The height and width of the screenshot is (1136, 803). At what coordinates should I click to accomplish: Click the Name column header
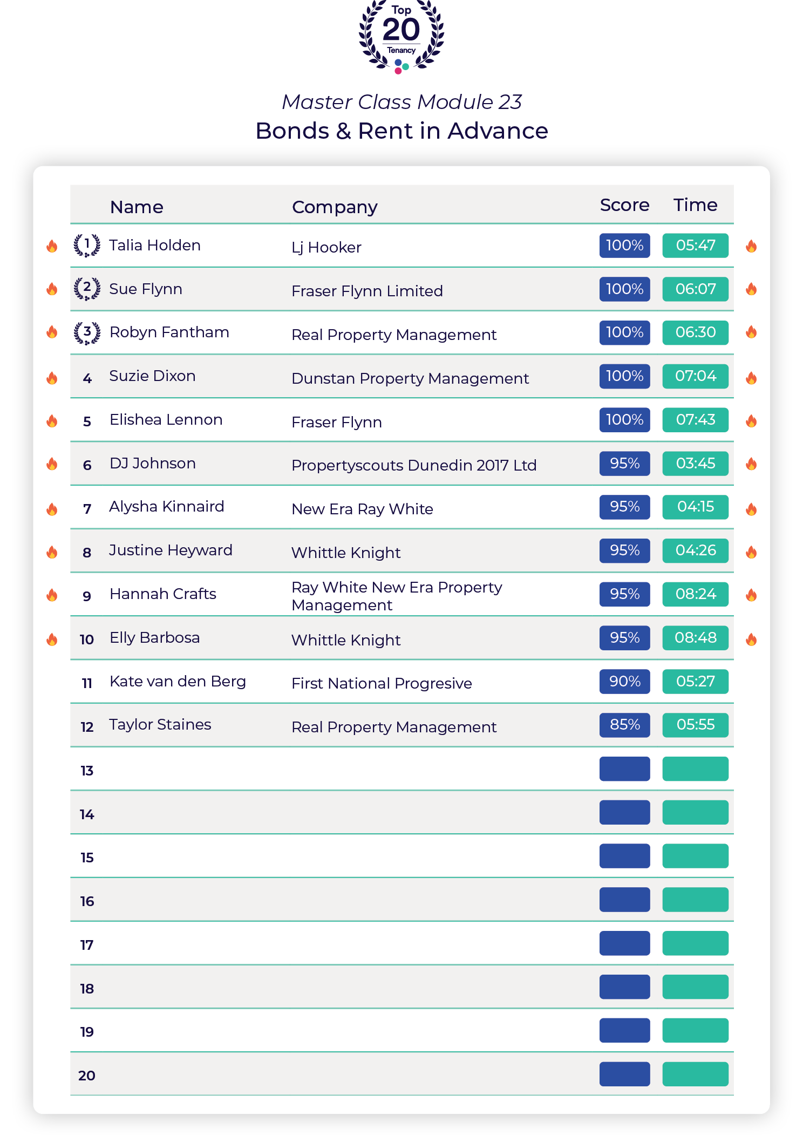click(137, 207)
